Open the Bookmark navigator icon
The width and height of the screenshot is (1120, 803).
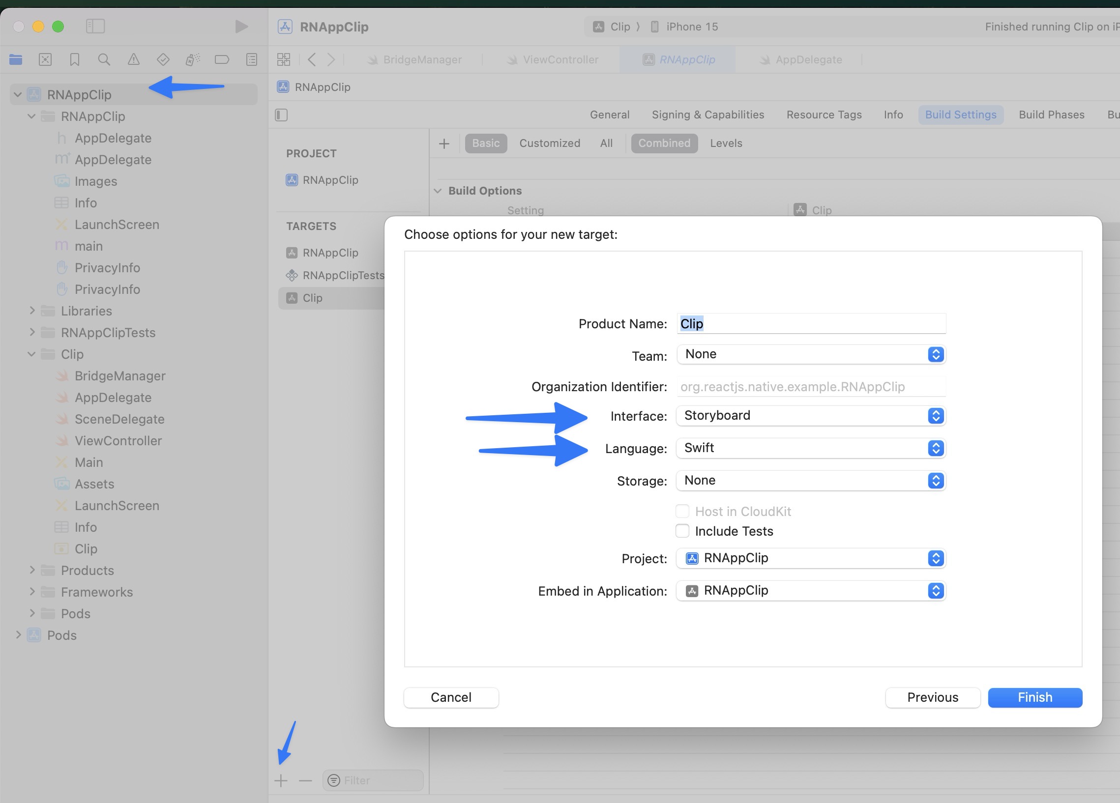(75, 60)
